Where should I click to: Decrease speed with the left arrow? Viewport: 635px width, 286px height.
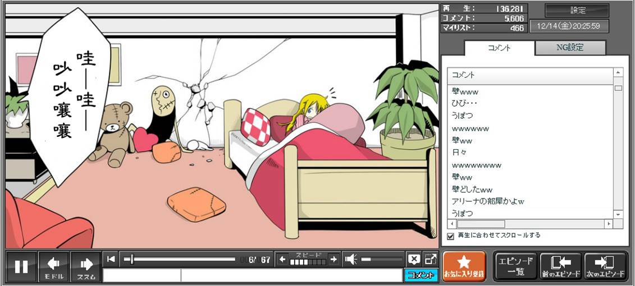[282, 259]
